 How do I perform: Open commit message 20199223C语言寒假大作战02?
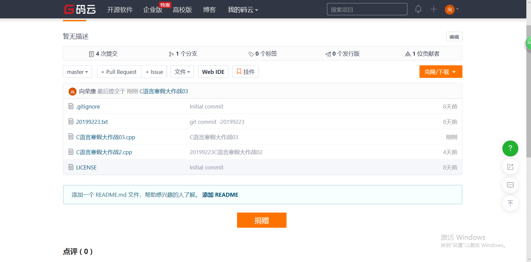tap(226, 152)
